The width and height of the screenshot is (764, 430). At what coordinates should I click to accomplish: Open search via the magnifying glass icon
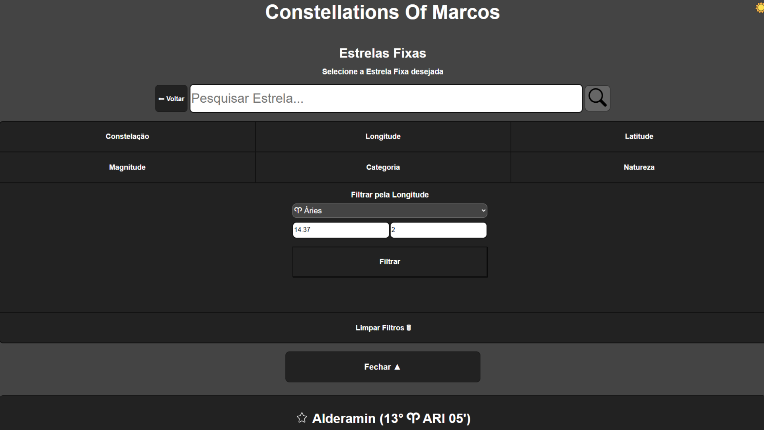coord(597,98)
